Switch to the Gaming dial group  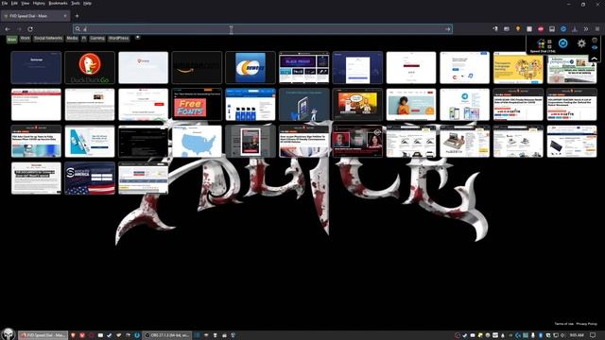97,39
